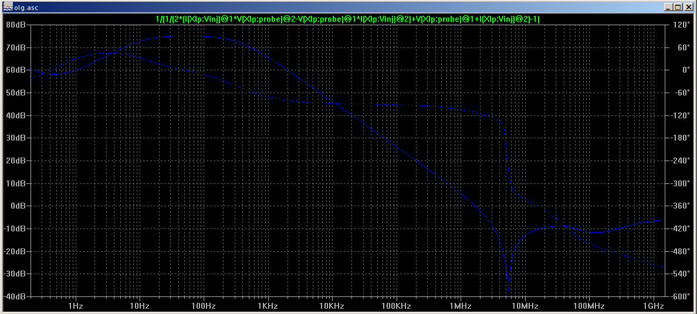Select the -420° phase axis label
The height and width of the screenshot is (314, 697).
pyautogui.click(x=681, y=228)
